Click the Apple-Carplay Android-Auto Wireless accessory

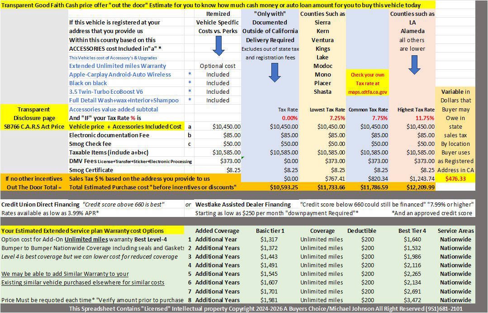point(120,74)
